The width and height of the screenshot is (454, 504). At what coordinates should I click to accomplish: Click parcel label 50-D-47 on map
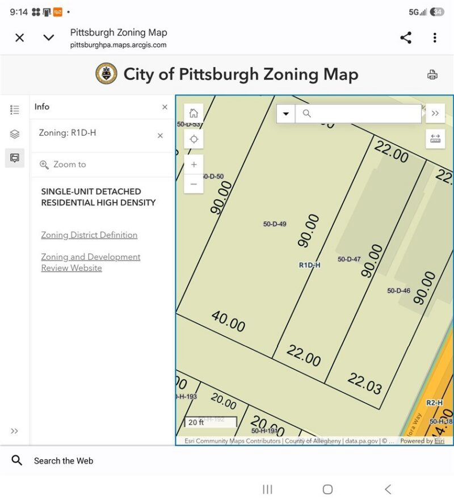click(349, 259)
